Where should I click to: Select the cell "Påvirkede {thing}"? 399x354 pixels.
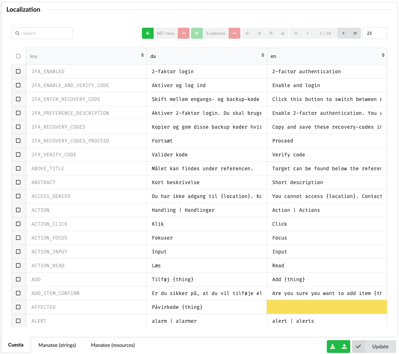(x=207, y=307)
